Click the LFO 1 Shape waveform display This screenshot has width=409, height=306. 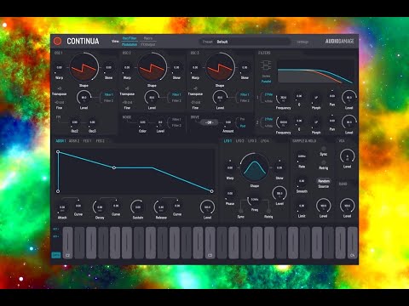[255, 167]
